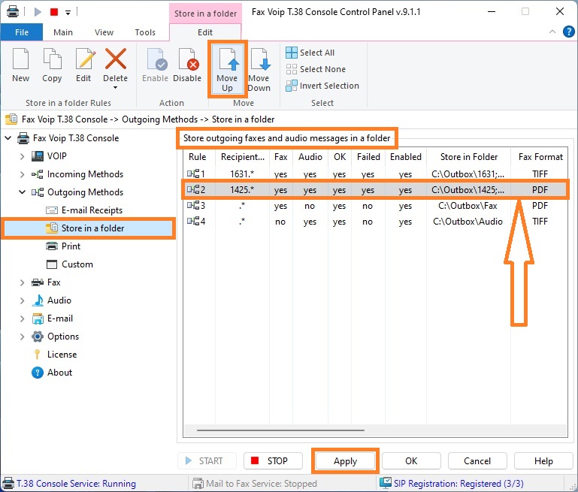The width and height of the screenshot is (578, 492).
Task: Click the STOP button
Action: (x=273, y=461)
